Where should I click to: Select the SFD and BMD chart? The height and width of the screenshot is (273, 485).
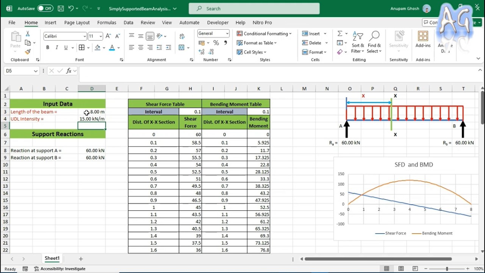pyautogui.click(x=406, y=199)
